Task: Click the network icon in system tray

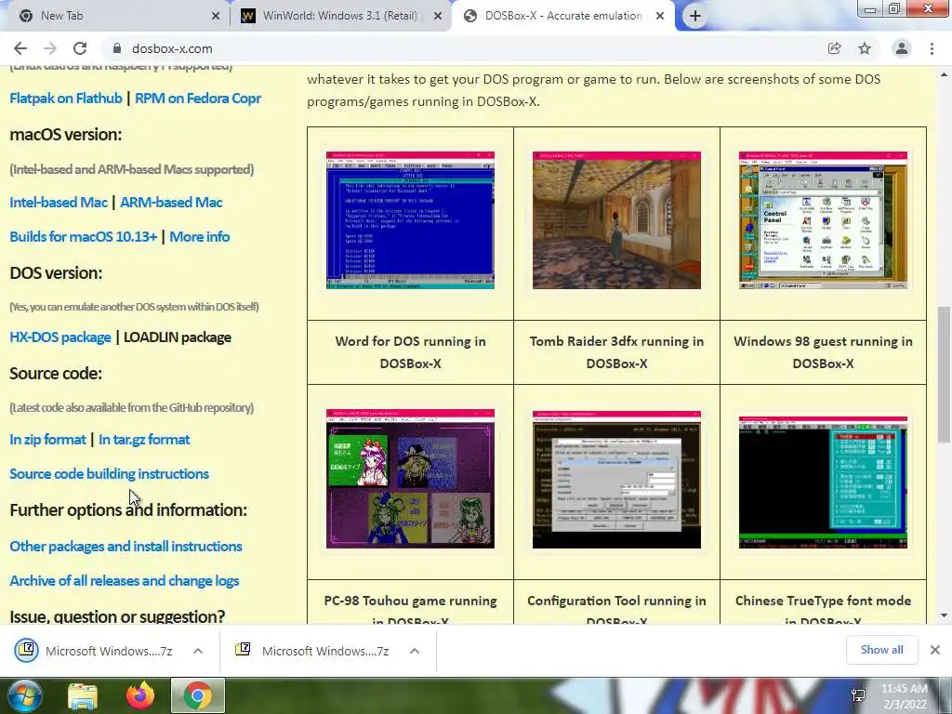Action: point(858,695)
